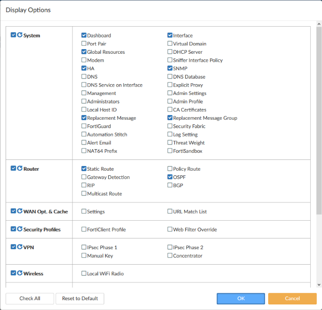
Task: Uncheck Replacement Message Group
Action: click(x=170, y=117)
